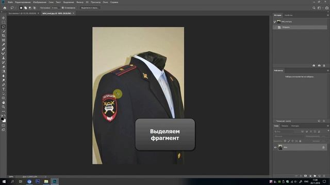This screenshot has width=330, height=185.
Task: Create a new snapshot in History panel
Action: click(x=319, y=66)
